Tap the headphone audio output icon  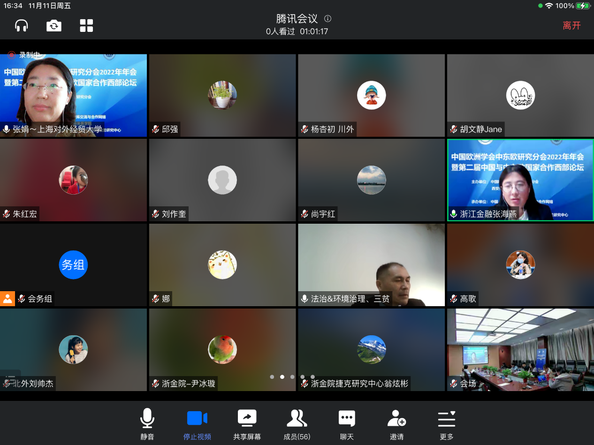22,25
